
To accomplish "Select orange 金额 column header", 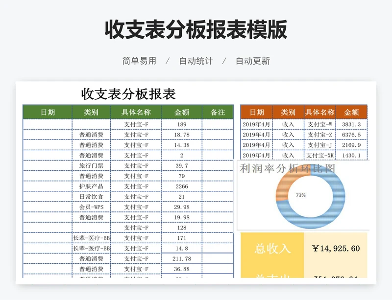I will (x=351, y=112).
